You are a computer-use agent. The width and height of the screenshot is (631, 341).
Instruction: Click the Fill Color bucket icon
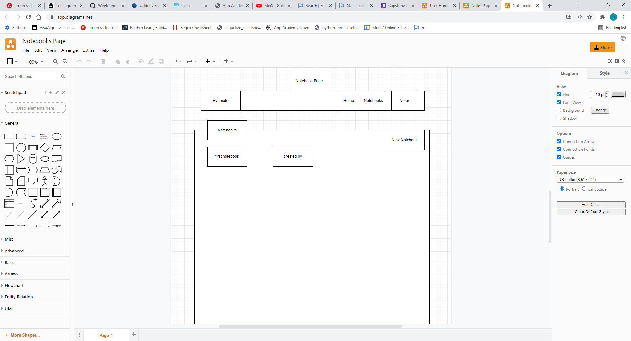141,61
